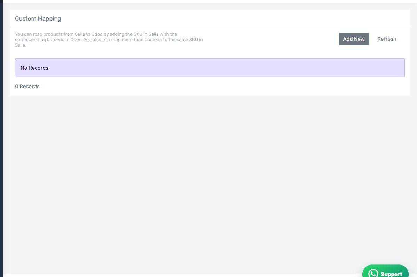
Task: Click the WhatsApp icon in Support button
Action: [373, 274]
